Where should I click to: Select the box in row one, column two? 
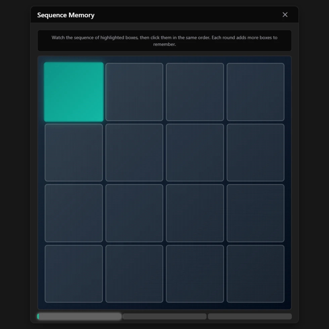click(134, 92)
